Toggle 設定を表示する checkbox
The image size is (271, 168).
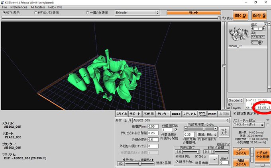click(235, 113)
